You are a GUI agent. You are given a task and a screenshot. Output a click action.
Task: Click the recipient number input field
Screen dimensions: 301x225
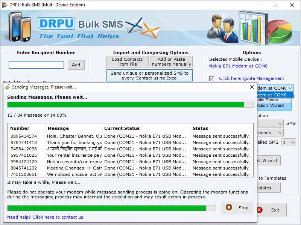36,64
